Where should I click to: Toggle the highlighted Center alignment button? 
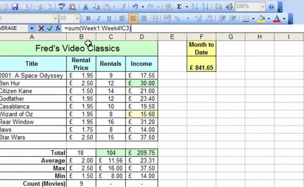click(133, 18)
